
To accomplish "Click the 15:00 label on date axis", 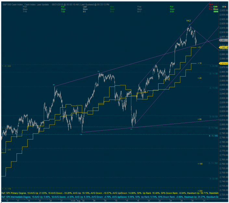I will (x=73, y=201).
